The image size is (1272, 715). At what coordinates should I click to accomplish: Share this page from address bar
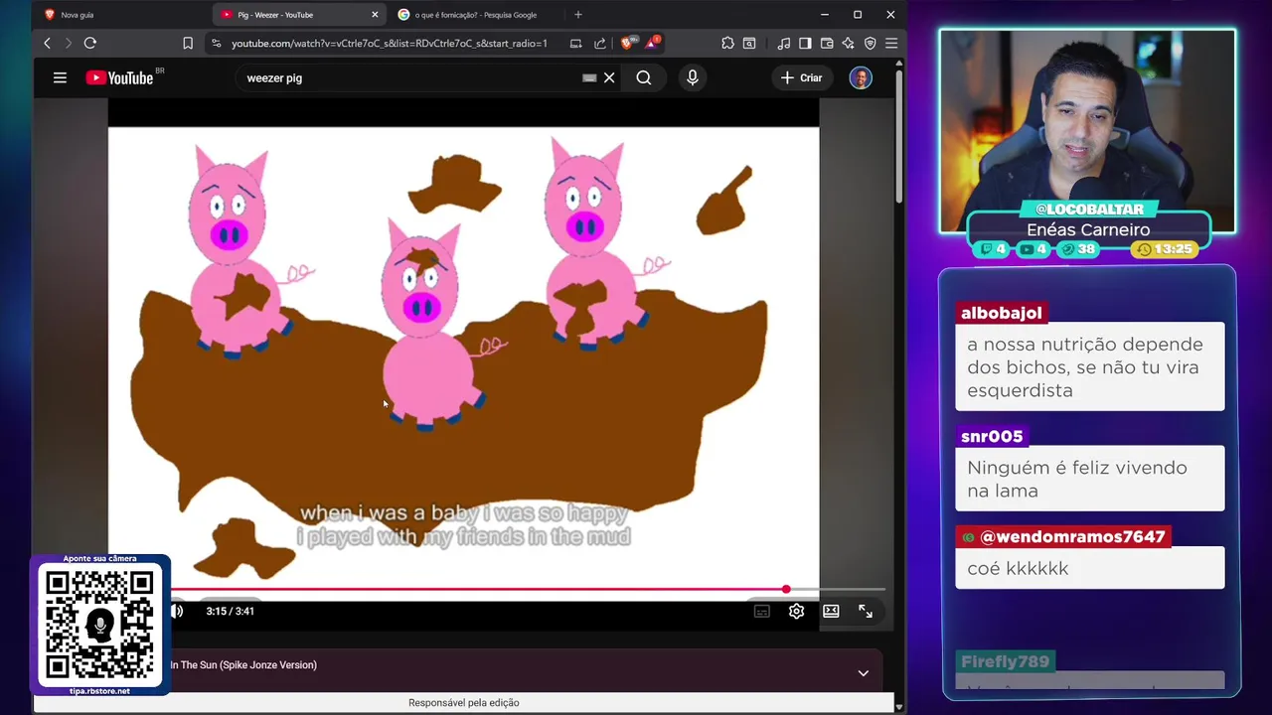click(x=600, y=43)
